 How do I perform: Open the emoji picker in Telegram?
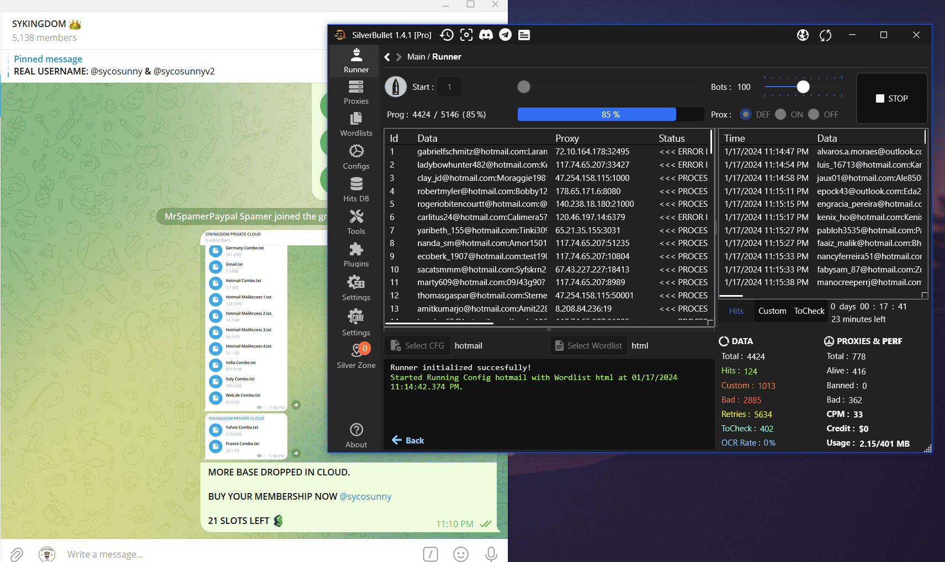pyautogui.click(x=460, y=554)
